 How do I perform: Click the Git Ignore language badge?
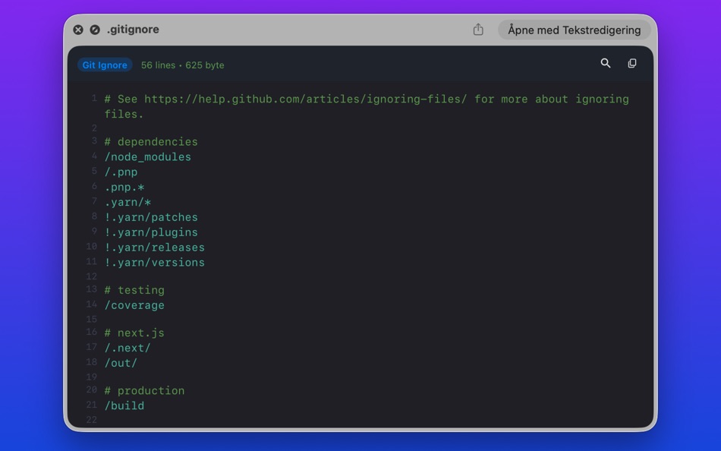tap(105, 65)
